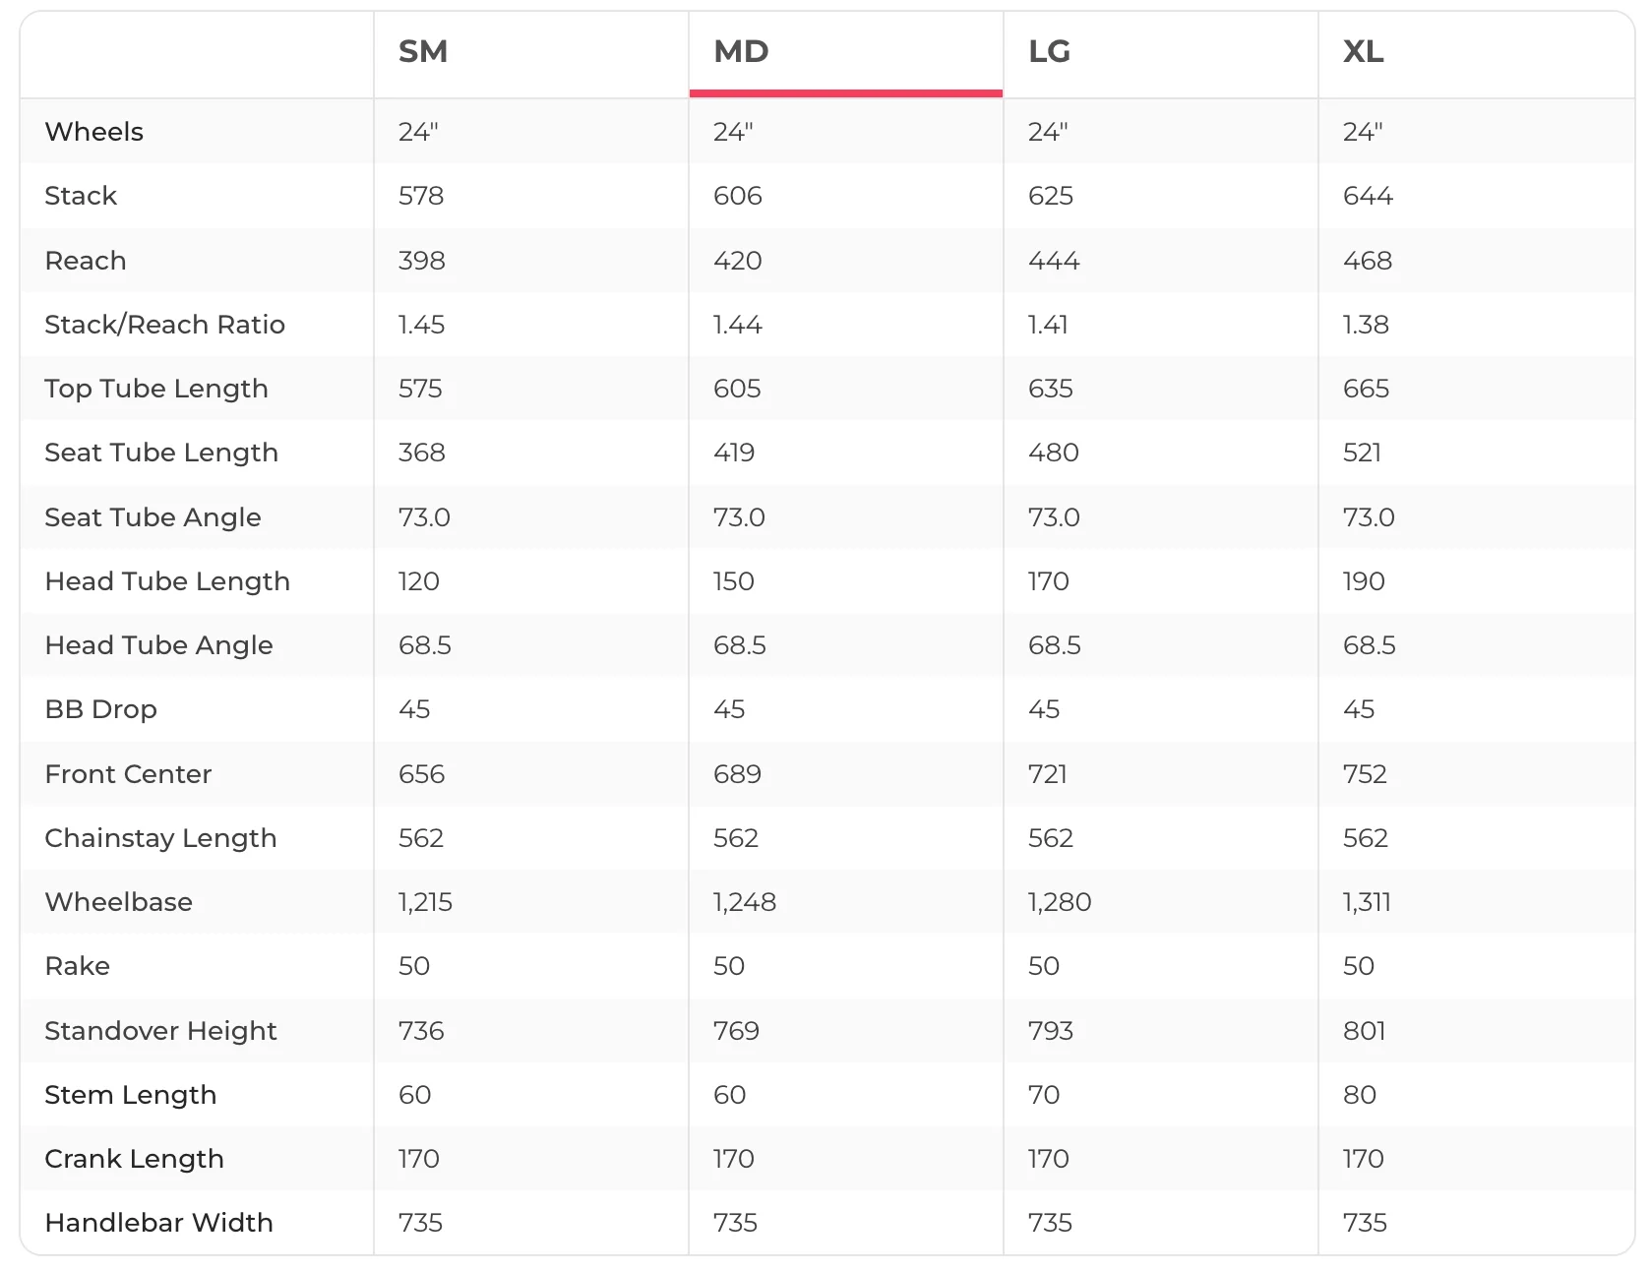Click the Seat Tube Angle label
Image resolution: width=1651 pixels, height=1271 pixels.
tap(153, 517)
